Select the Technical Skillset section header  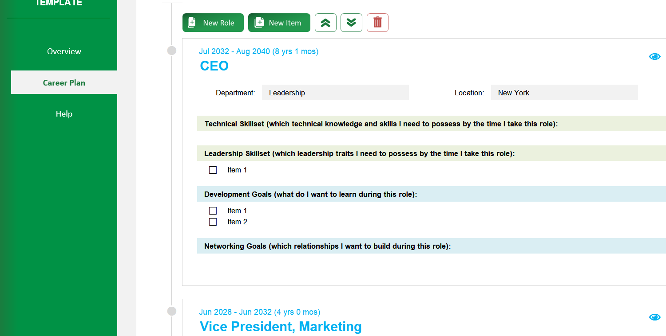pyautogui.click(x=381, y=124)
